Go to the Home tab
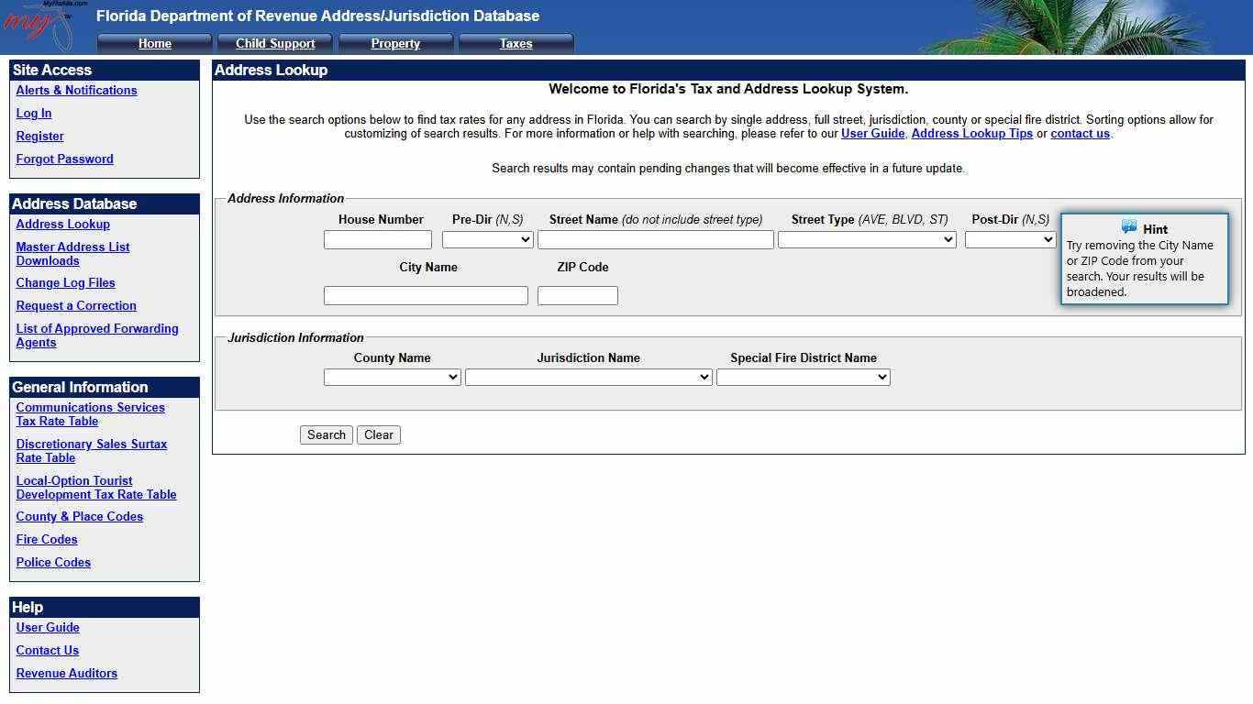The width and height of the screenshot is (1253, 704). pyautogui.click(x=154, y=43)
